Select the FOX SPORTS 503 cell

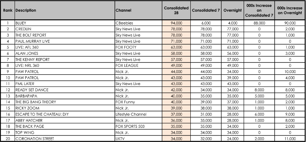click(x=138, y=126)
